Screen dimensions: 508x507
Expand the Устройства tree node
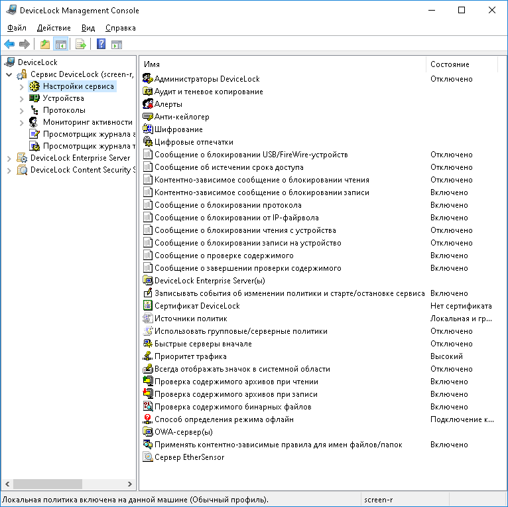click(21, 99)
